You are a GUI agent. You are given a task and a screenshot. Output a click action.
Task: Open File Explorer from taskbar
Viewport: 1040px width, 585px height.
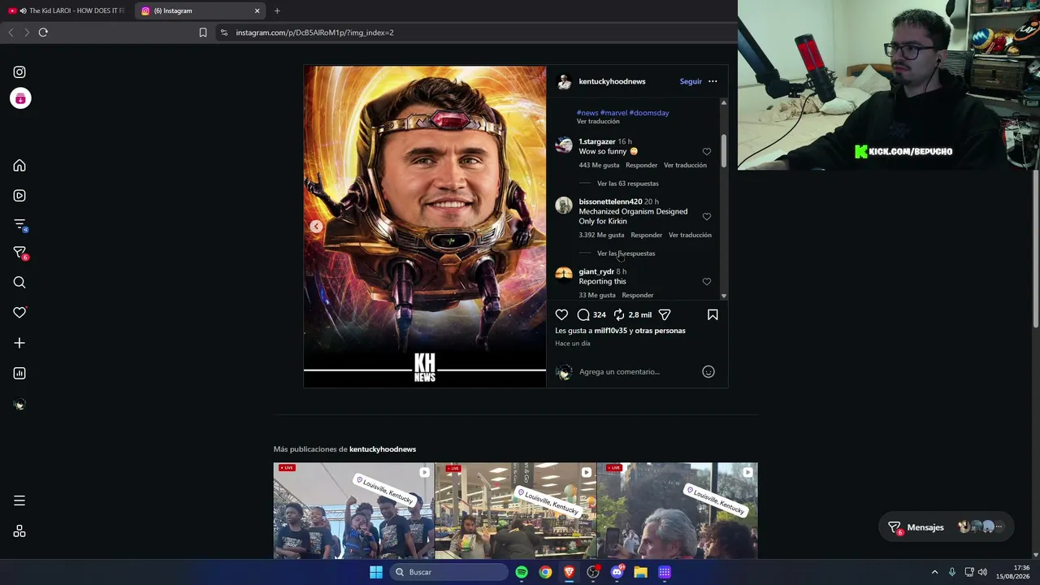point(641,572)
